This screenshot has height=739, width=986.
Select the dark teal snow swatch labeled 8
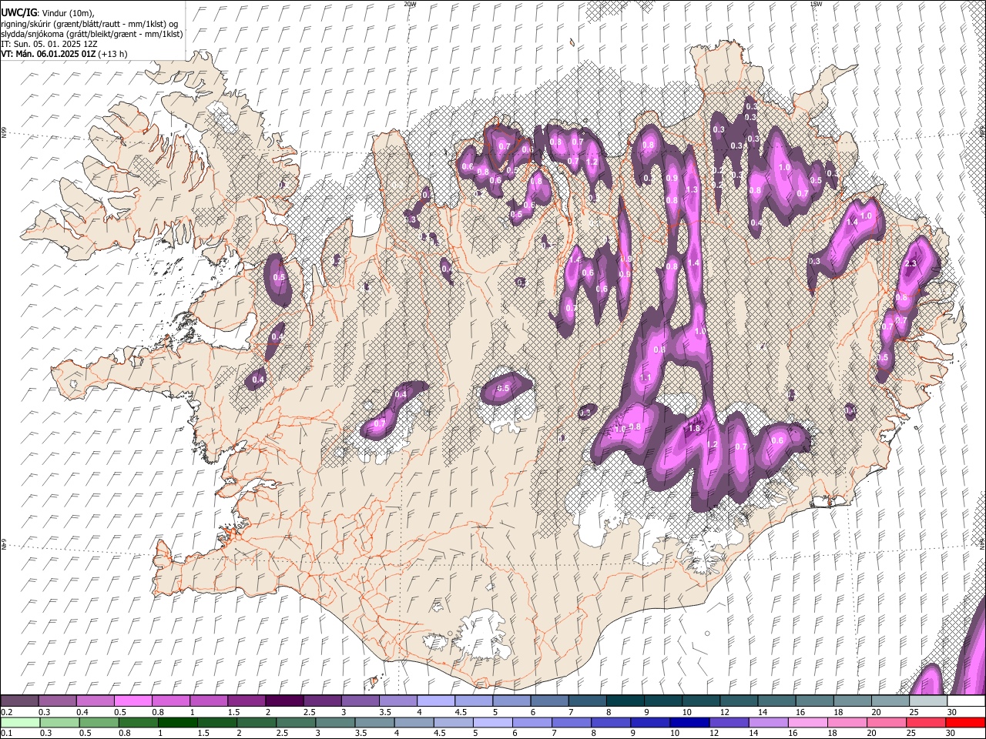625,701
